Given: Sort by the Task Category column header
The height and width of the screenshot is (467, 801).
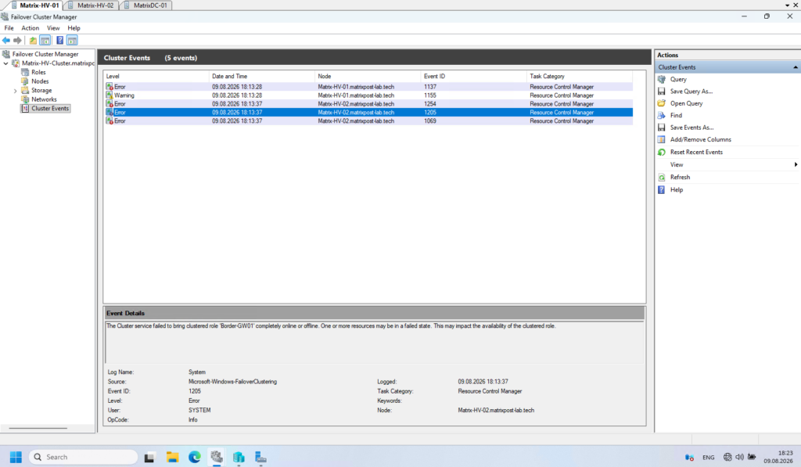Looking at the screenshot, I should pos(580,76).
